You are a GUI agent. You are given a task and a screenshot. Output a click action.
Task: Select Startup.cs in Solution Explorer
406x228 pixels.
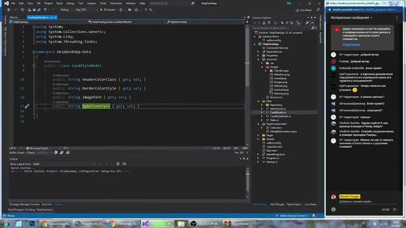tap(272, 162)
